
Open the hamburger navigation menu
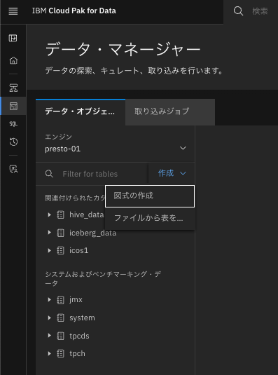13,11
